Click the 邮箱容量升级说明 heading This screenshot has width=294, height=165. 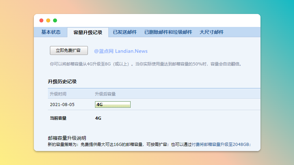coord(67,138)
